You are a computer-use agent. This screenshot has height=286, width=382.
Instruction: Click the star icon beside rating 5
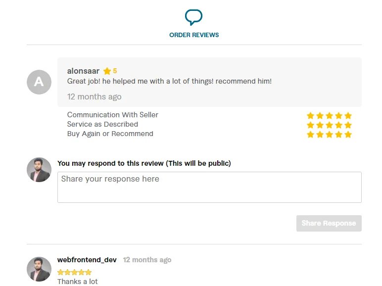(x=107, y=71)
